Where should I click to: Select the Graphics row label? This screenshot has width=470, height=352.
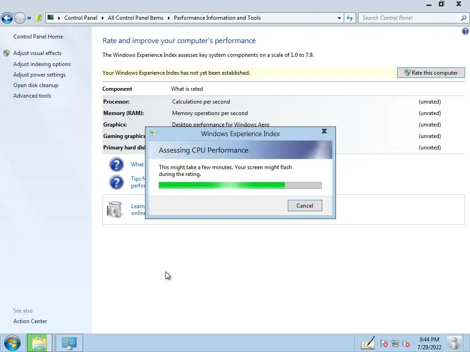115,125
